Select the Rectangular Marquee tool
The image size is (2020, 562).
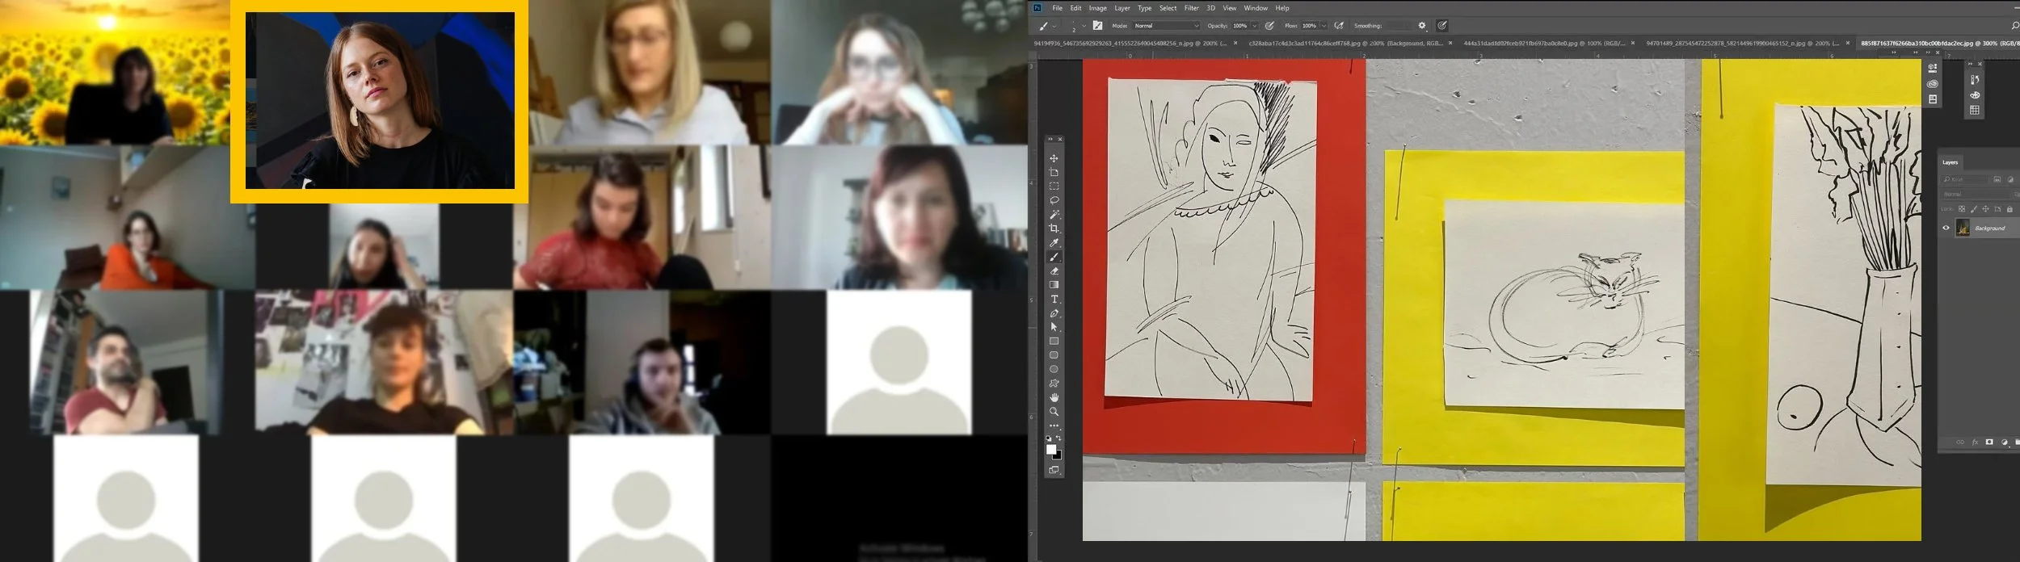1054,187
